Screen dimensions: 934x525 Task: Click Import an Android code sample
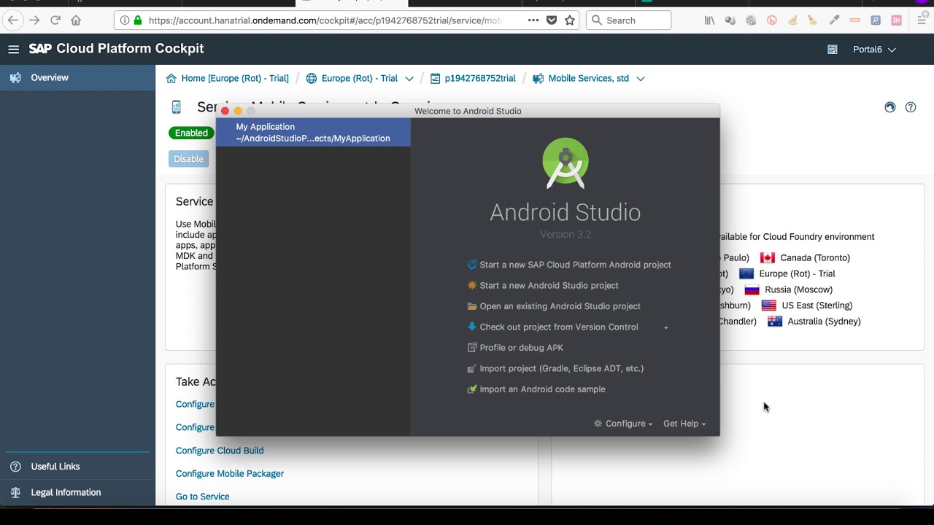pos(542,389)
